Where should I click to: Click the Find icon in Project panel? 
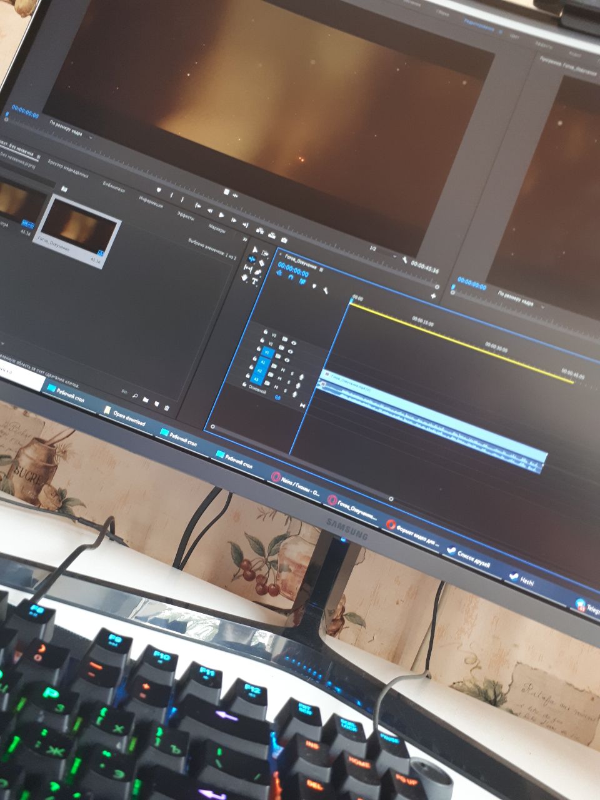(134, 395)
